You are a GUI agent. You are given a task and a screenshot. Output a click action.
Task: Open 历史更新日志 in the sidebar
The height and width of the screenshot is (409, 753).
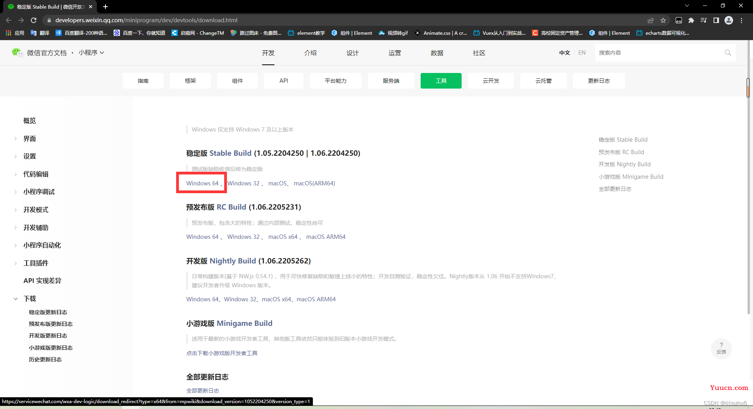click(45, 359)
